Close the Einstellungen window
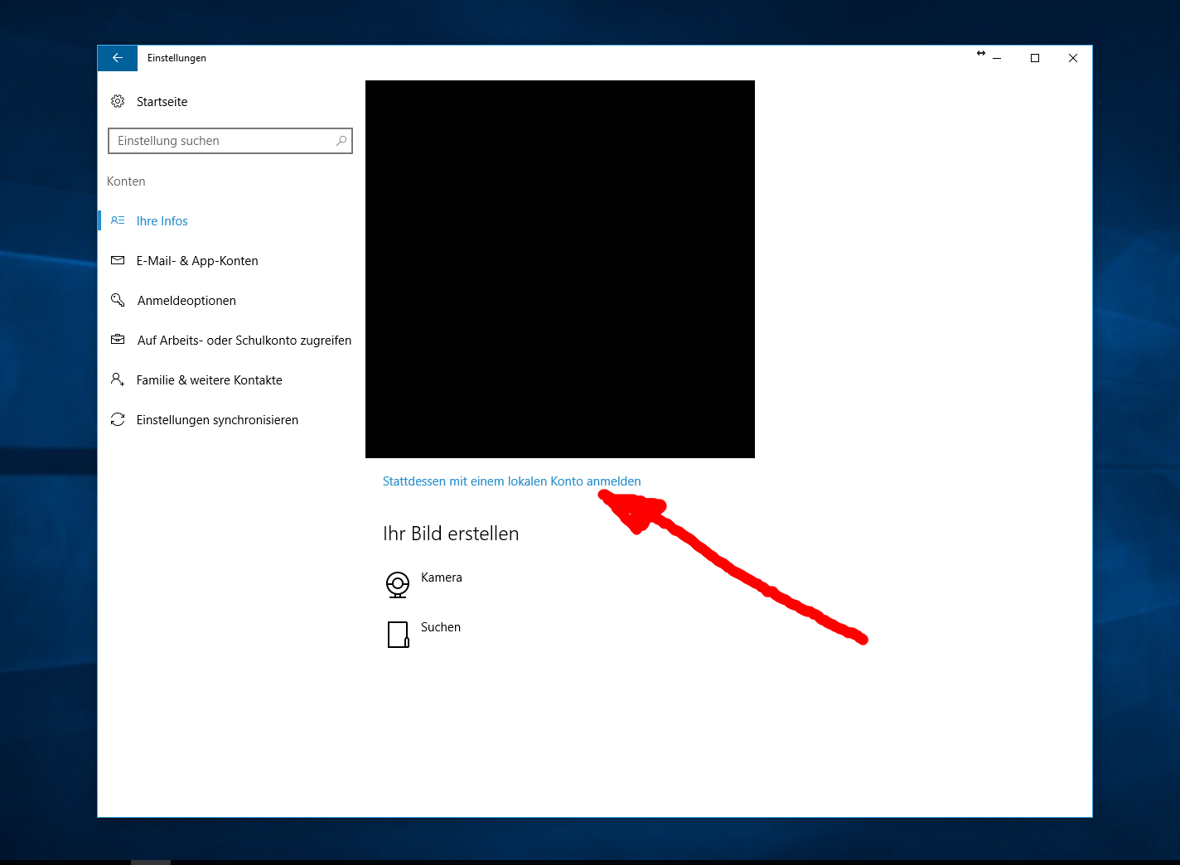The height and width of the screenshot is (865, 1180). click(x=1073, y=58)
